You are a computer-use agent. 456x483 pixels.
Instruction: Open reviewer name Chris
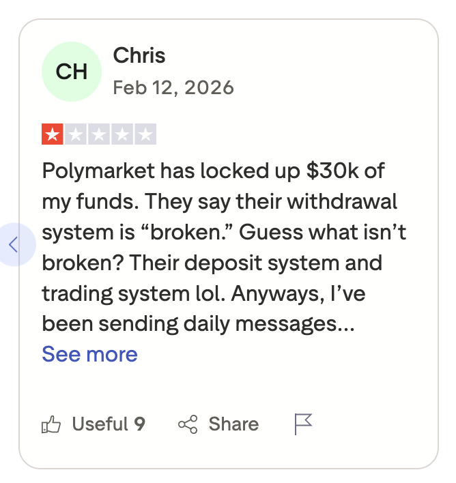point(139,55)
